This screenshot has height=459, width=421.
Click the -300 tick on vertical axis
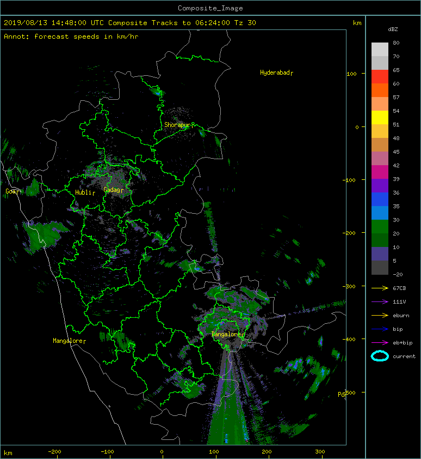[349, 286]
